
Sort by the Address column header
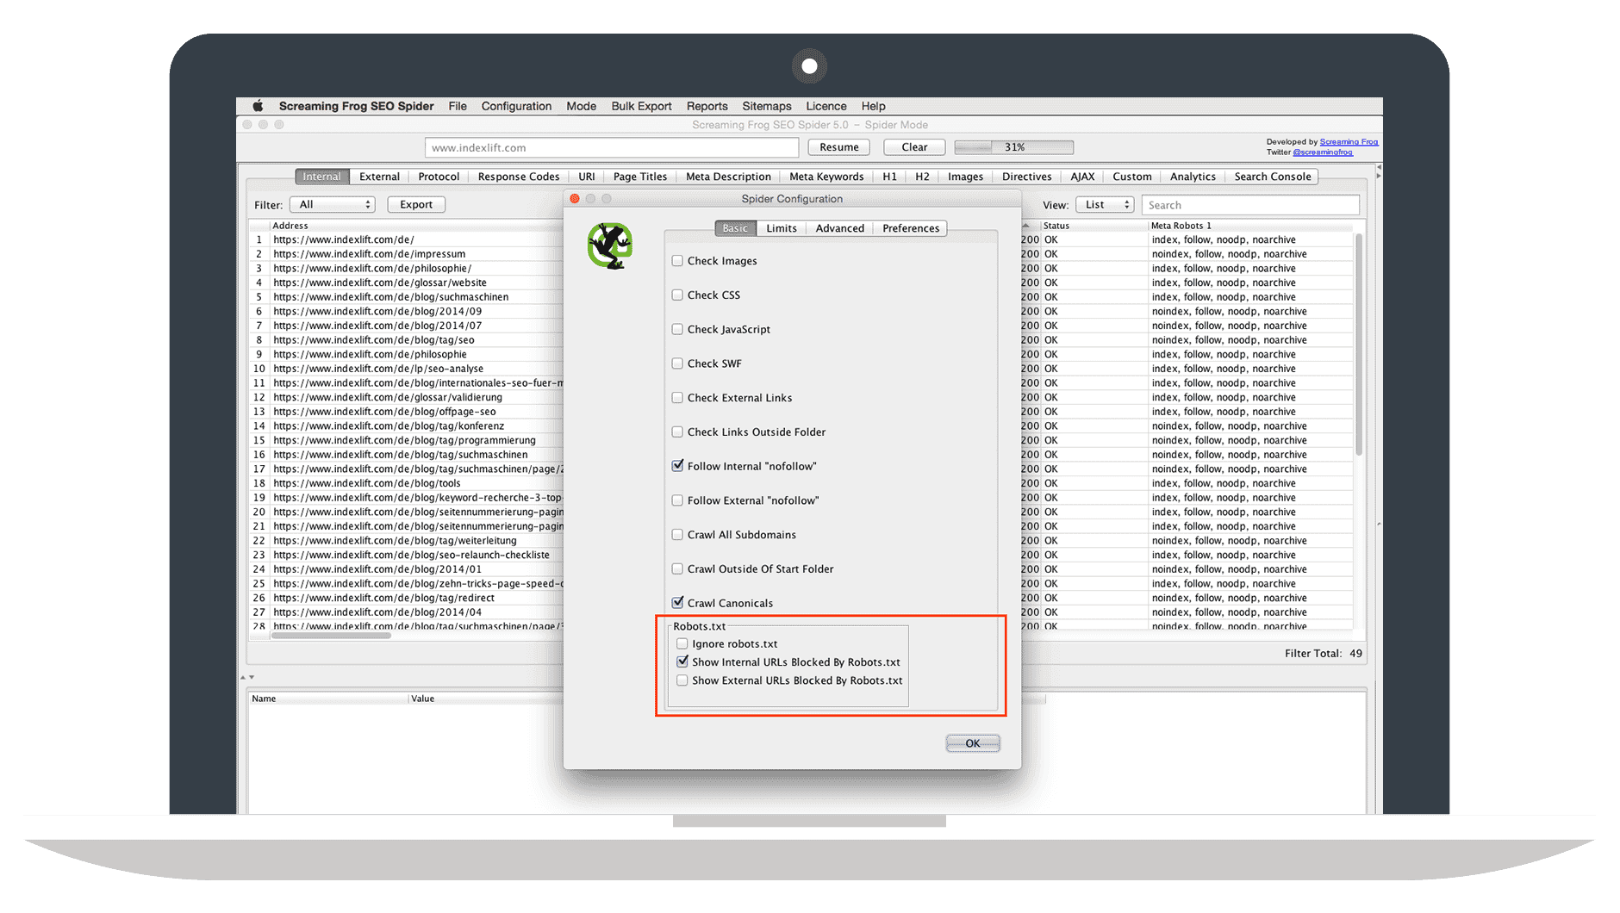[417, 226]
